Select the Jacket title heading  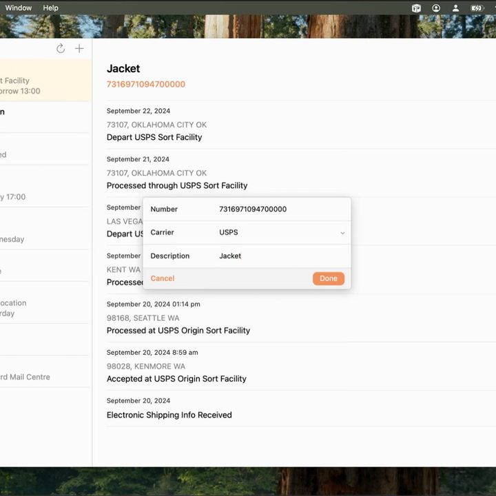click(123, 68)
